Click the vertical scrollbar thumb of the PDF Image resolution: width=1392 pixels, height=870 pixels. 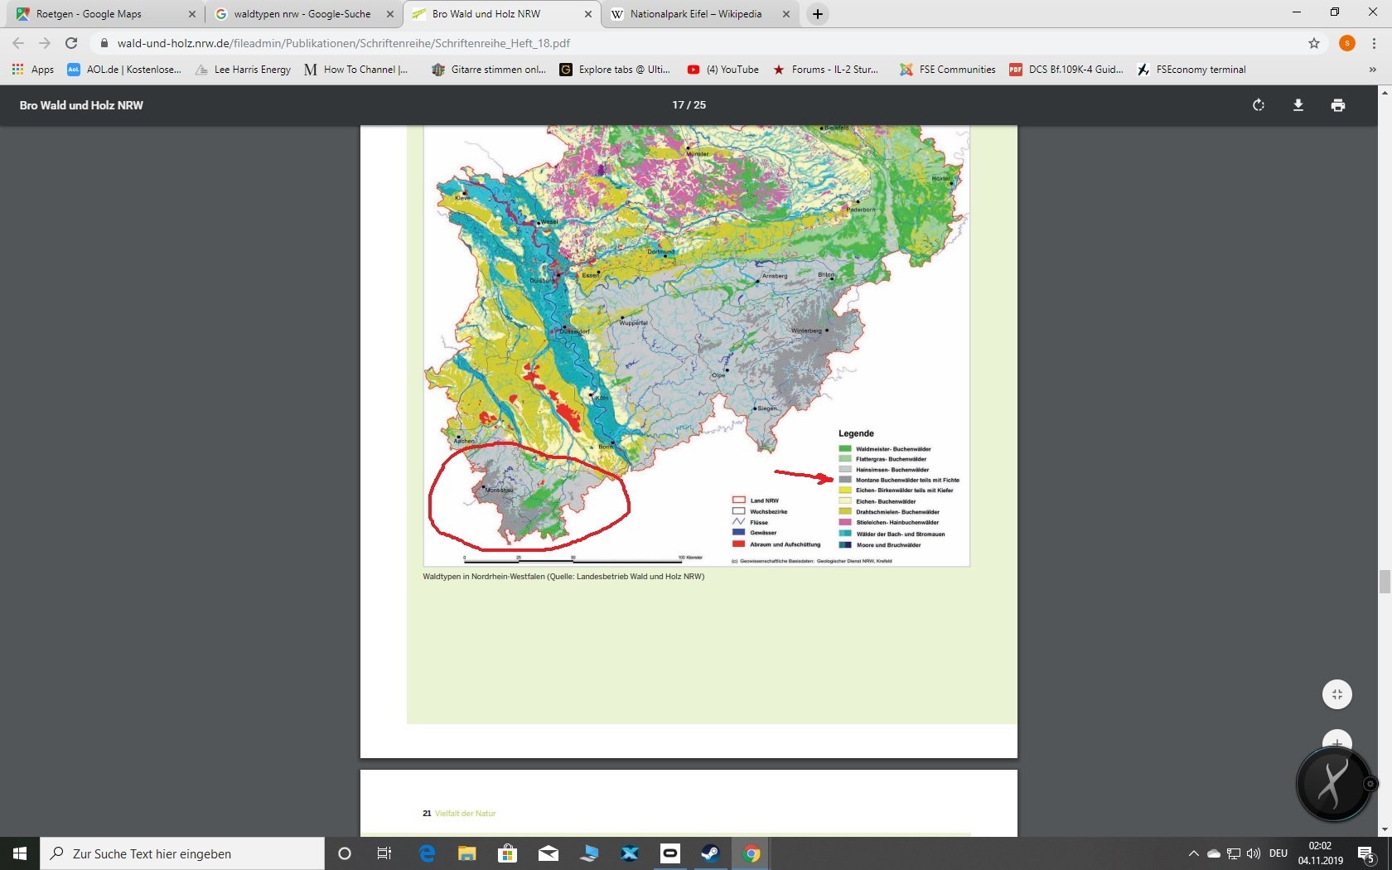click(1384, 582)
